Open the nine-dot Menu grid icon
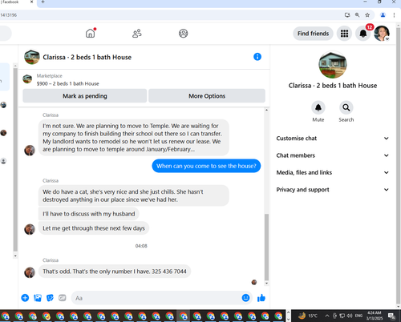 click(344, 34)
